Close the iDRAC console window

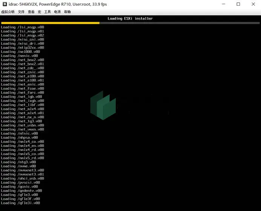[x=253, y=4]
